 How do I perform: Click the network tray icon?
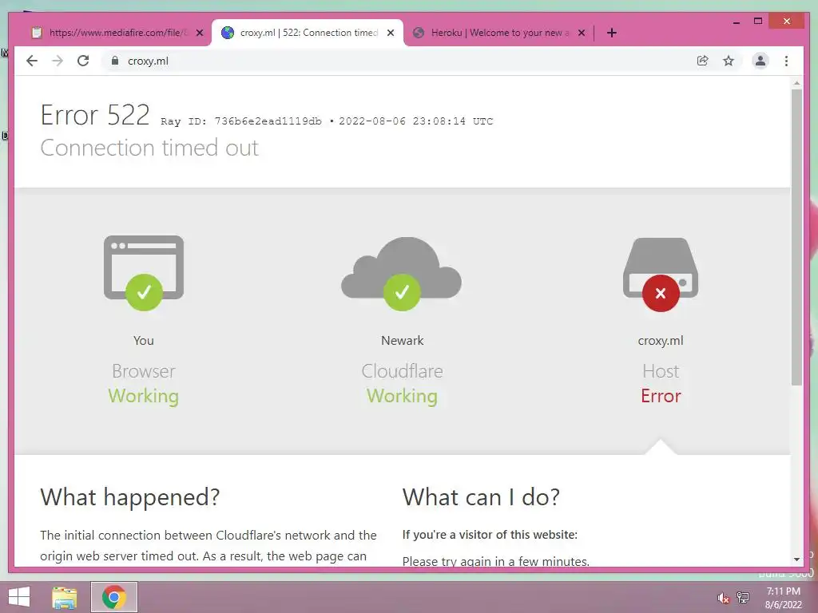[x=743, y=597]
